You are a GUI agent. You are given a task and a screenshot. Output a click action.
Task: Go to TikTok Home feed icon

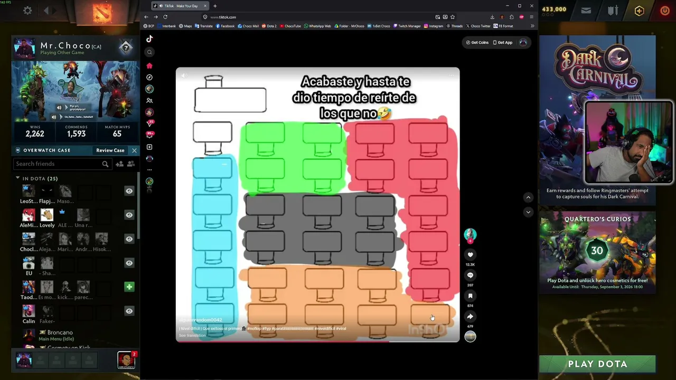click(x=149, y=65)
